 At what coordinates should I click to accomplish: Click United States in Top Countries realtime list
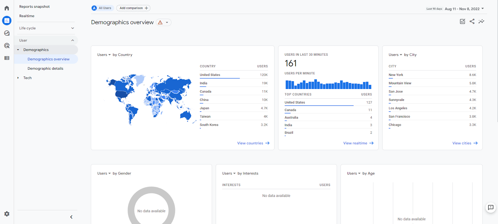tap(295, 102)
